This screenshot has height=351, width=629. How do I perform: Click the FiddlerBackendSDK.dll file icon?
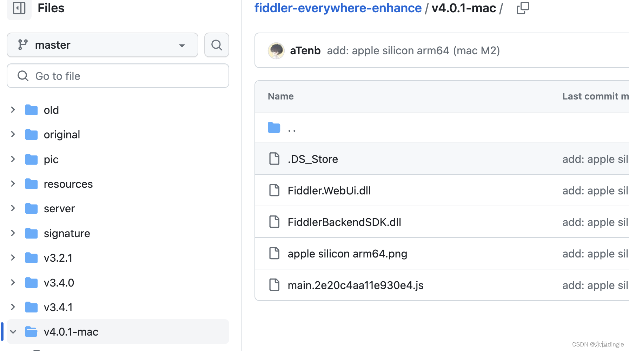tap(274, 222)
